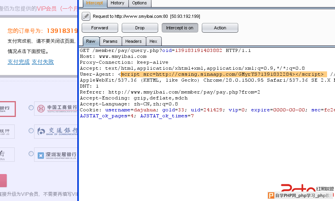The width and height of the screenshot is (335, 201).
Task: Switch to the Intercept tab
Action: click(94, 3)
